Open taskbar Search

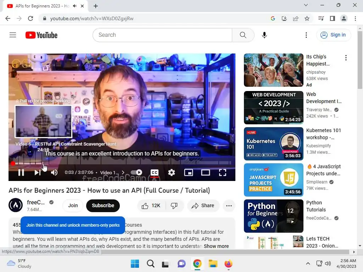(x=150, y=263)
